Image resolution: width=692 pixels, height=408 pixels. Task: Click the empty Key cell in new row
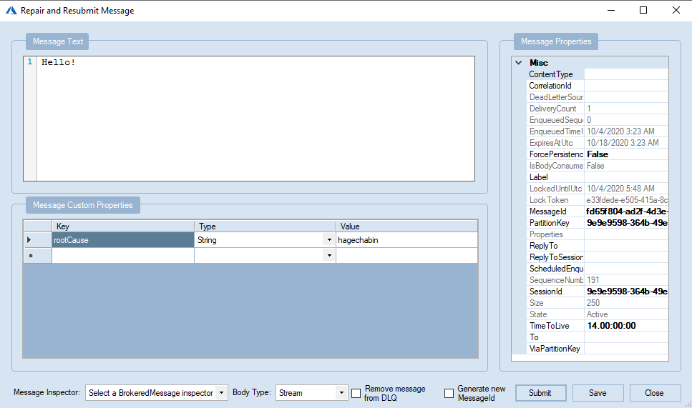123,256
